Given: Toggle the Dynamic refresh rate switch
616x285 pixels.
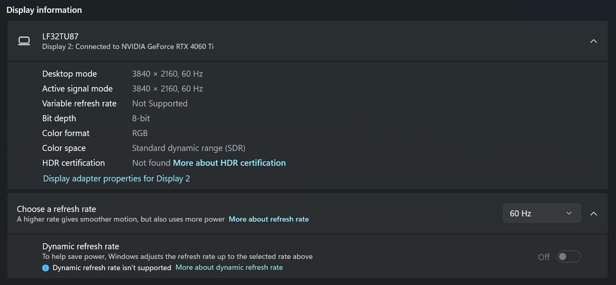Looking at the screenshot, I should [x=569, y=256].
